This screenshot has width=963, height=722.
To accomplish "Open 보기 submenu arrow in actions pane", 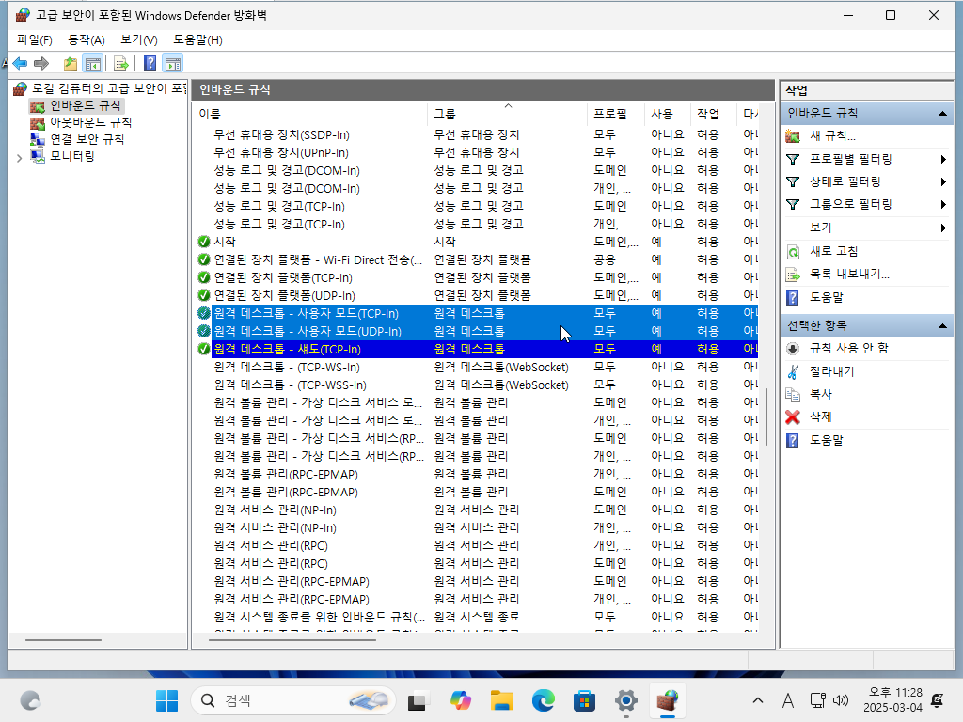I will pyautogui.click(x=943, y=228).
